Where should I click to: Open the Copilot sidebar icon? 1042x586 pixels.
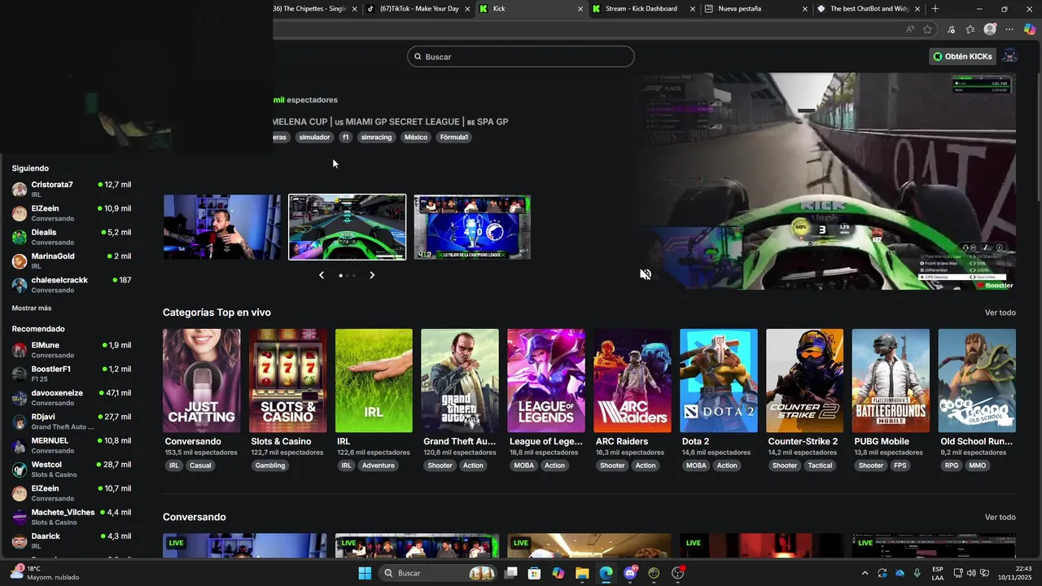(1030, 29)
